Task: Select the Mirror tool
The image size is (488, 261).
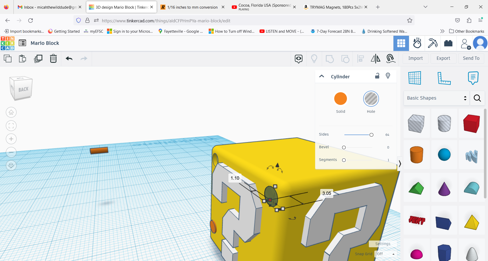Action: (375, 59)
